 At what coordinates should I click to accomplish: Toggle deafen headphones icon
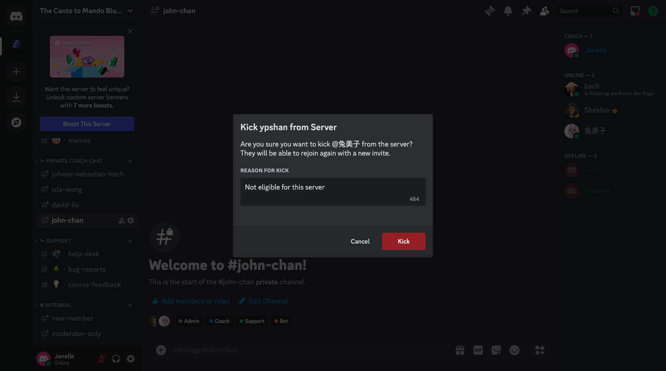point(116,359)
